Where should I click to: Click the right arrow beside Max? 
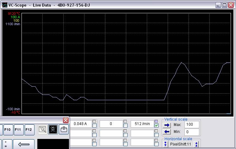click(167, 125)
